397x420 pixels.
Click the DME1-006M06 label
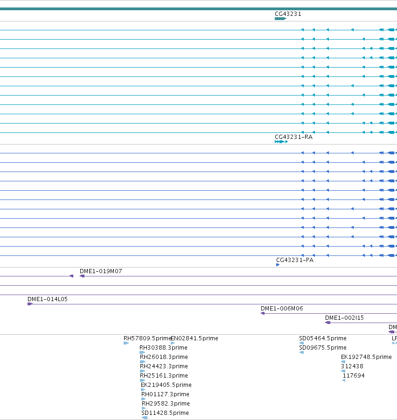[282, 308]
